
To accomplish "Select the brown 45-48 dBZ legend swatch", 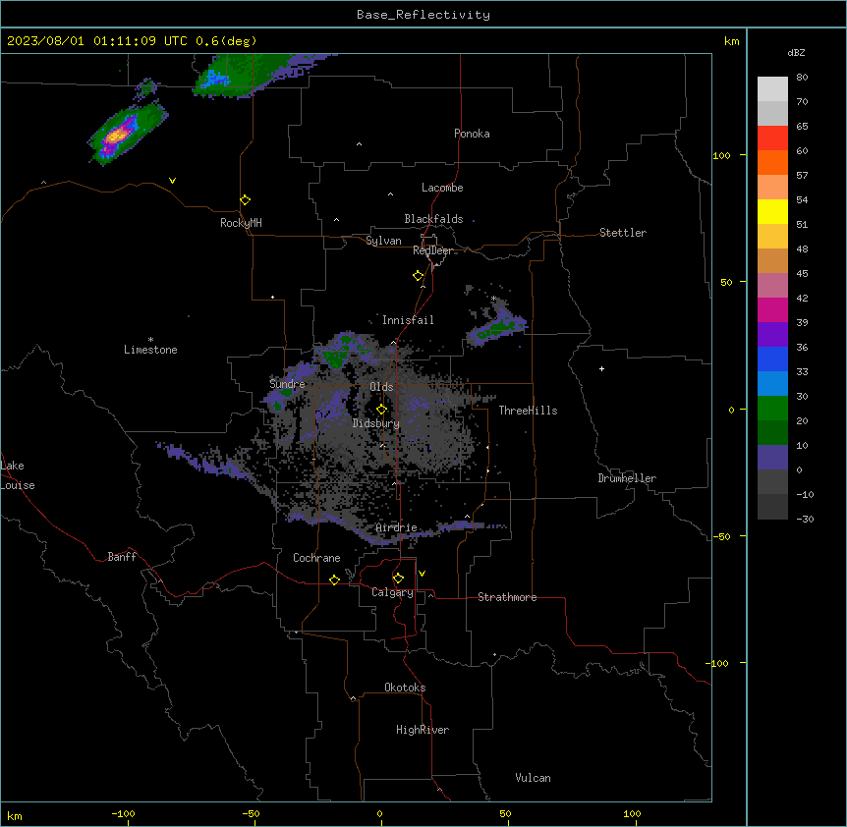I will [772, 260].
